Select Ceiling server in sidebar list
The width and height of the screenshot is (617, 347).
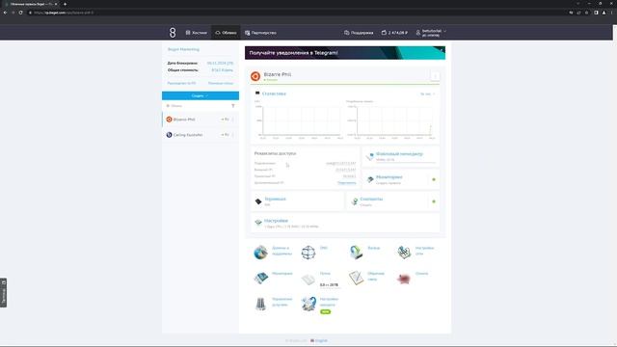point(201,135)
